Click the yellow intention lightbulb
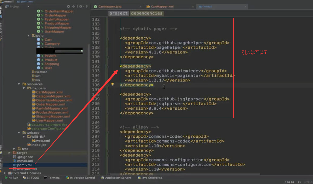 pyautogui.click(x=112, y=84)
